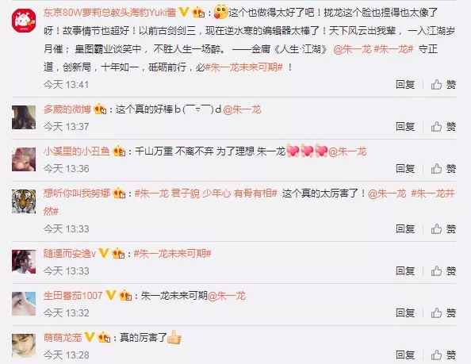Open the red avatar of 东京80W萝莉总教头
Viewport: 471px width, 364px height.
[x=24, y=21]
